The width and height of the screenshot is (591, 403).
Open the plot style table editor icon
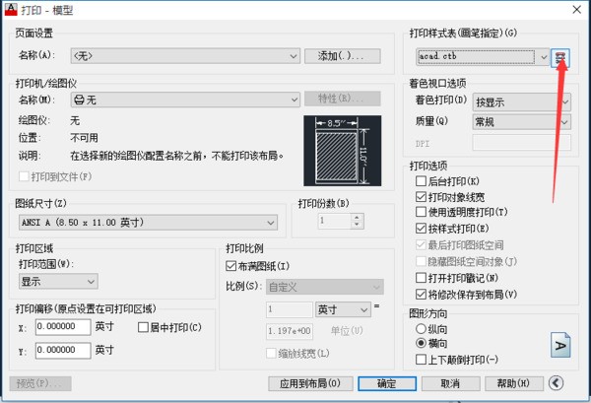tap(560, 57)
